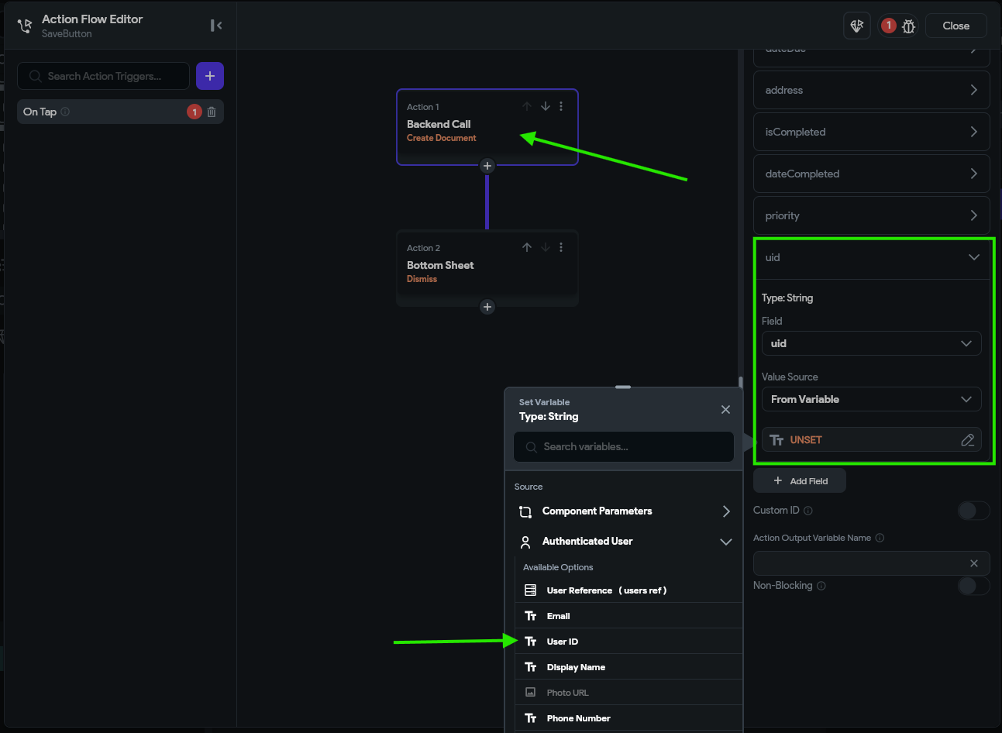Close the Action Flow Editor
The height and width of the screenshot is (733, 1002).
[956, 26]
